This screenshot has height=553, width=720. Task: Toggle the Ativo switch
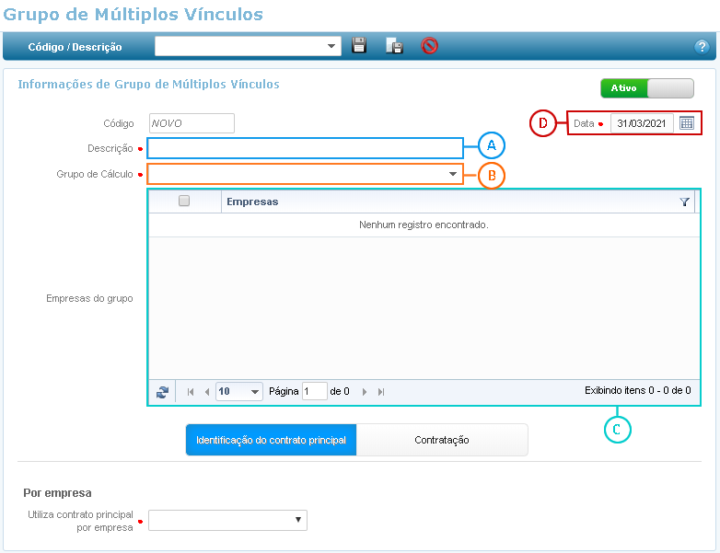point(646,88)
